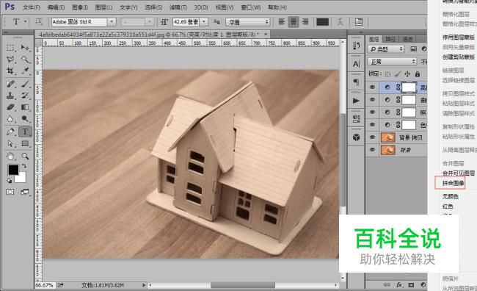
Task: Select the Eyedropper tool
Action: 25,71
